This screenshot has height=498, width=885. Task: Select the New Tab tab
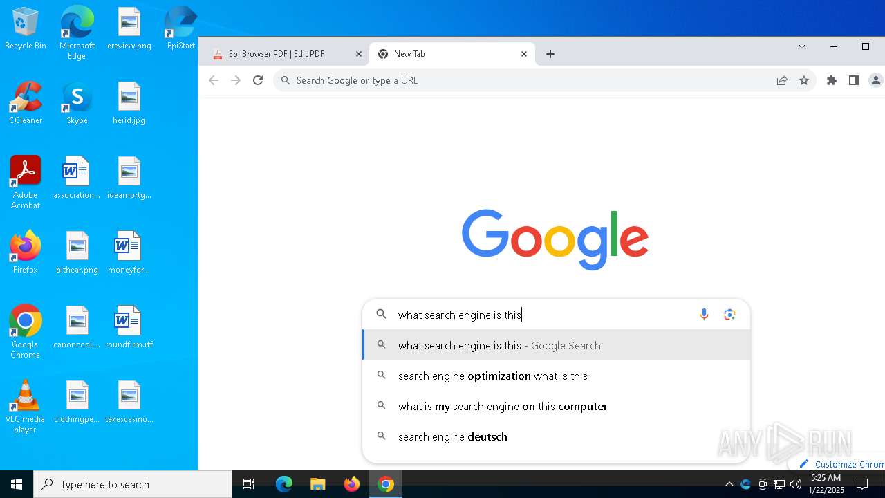pyautogui.click(x=453, y=54)
